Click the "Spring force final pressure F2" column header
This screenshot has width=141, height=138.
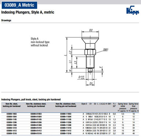134,107
